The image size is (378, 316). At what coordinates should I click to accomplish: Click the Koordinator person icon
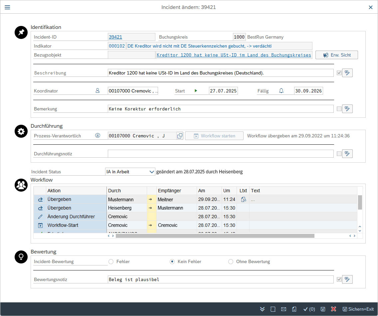pyautogui.click(x=97, y=90)
